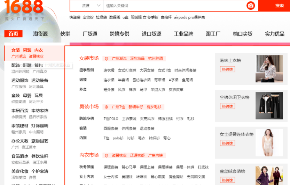Click the camera image search icon
This screenshot has height=185, width=290.
click(x=251, y=6)
